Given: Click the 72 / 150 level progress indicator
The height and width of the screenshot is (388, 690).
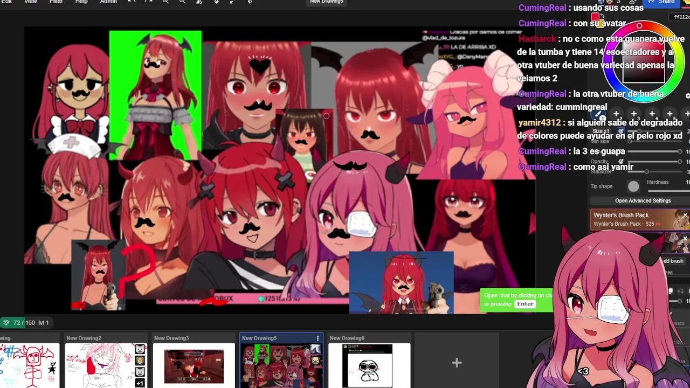Looking at the screenshot, I should point(25,323).
